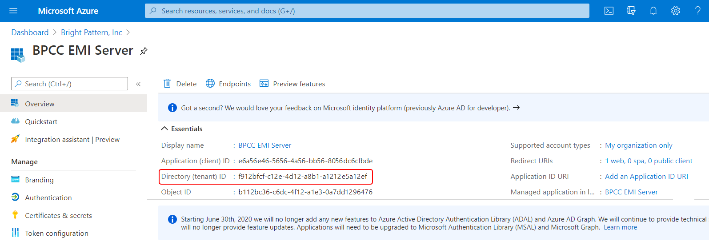Click the feedback banner info icon
Screen dimensions: 709x246
tap(172, 108)
